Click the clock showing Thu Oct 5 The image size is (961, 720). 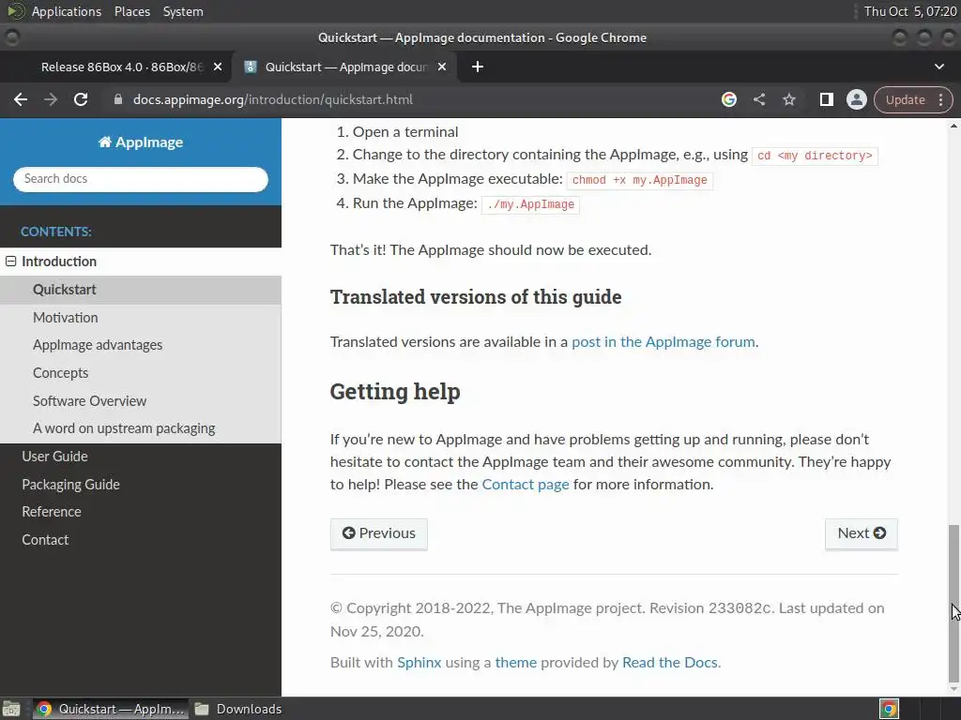910,11
